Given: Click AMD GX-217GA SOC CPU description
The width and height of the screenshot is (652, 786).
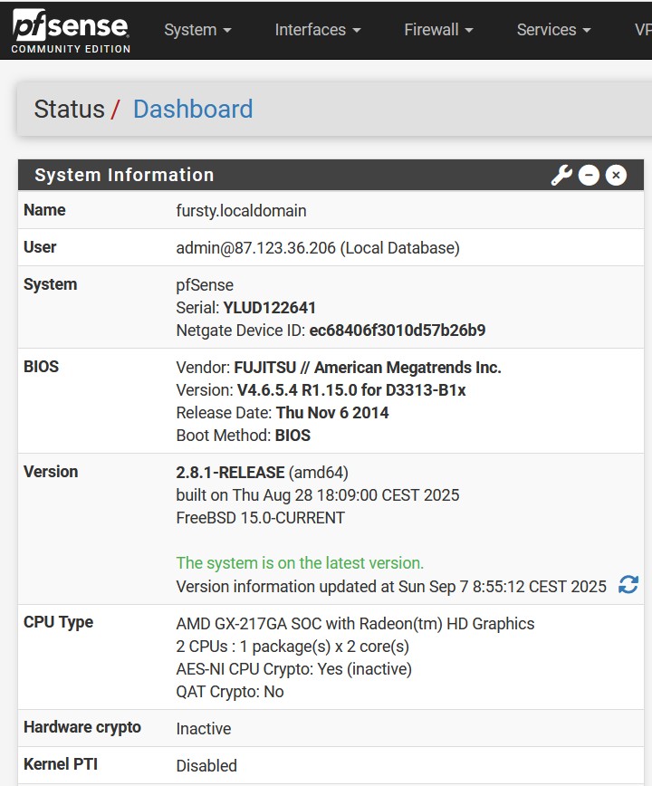Looking at the screenshot, I should pos(355,624).
